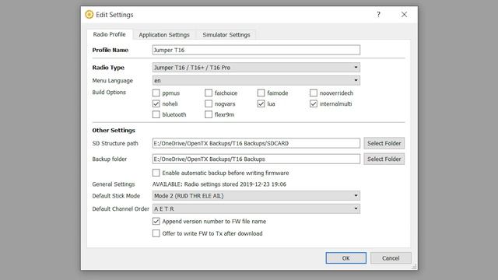This screenshot has height=280, width=498.
Task: Open the Default Channel Order dropdown
Action: pyautogui.click(x=256, y=209)
